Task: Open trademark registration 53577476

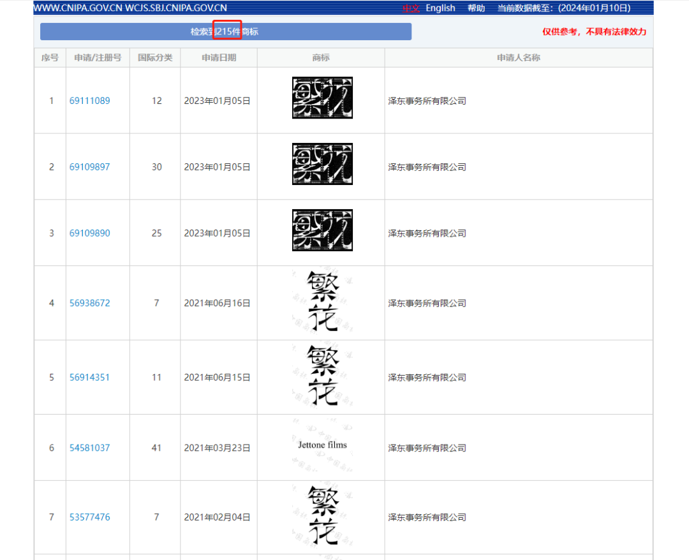Action: coord(90,517)
